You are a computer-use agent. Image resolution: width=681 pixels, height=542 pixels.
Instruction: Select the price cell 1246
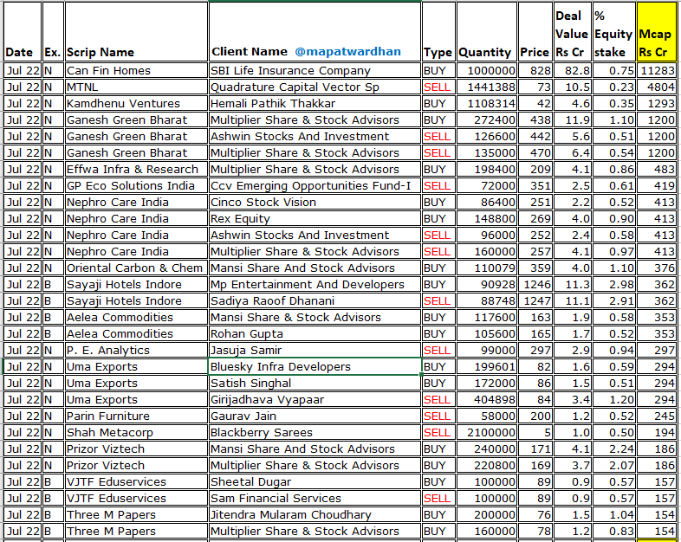535,284
